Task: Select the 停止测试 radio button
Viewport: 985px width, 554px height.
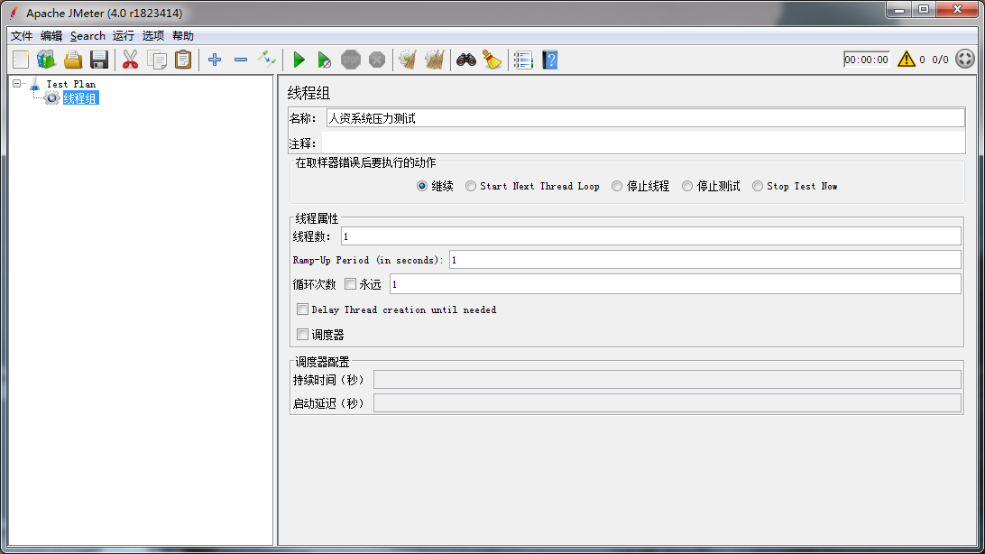Action: (x=687, y=186)
